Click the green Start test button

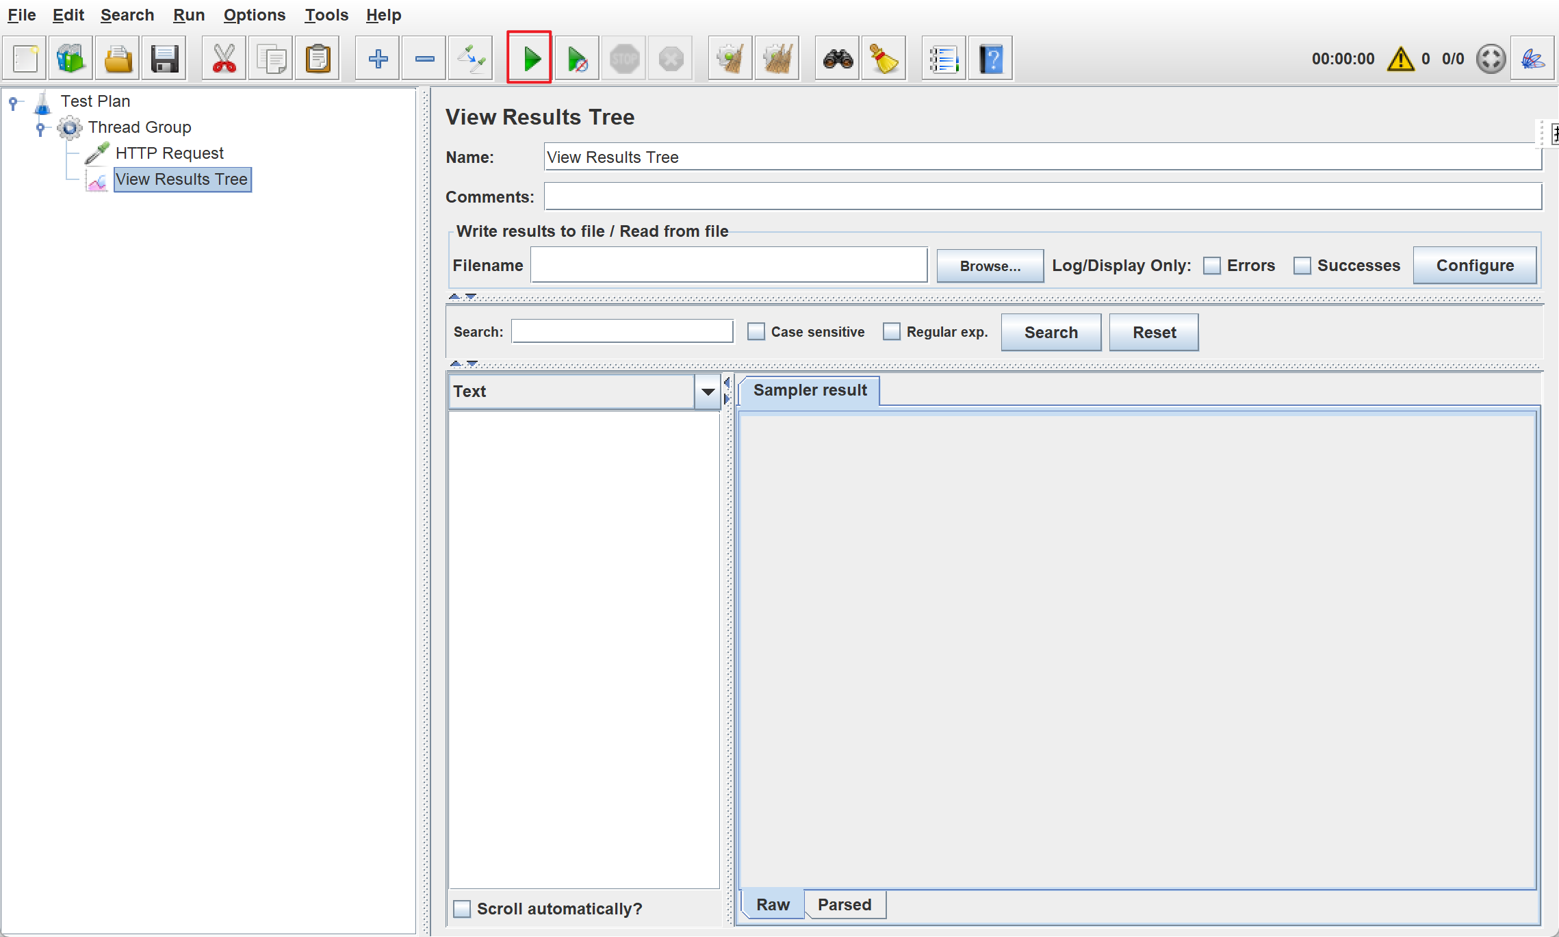click(x=530, y=59)
